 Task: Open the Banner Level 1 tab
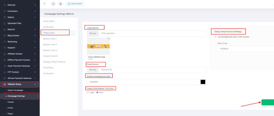tap(50, 39)
